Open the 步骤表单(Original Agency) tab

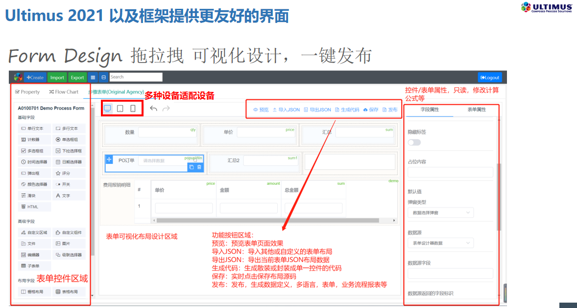coord(116,92)
